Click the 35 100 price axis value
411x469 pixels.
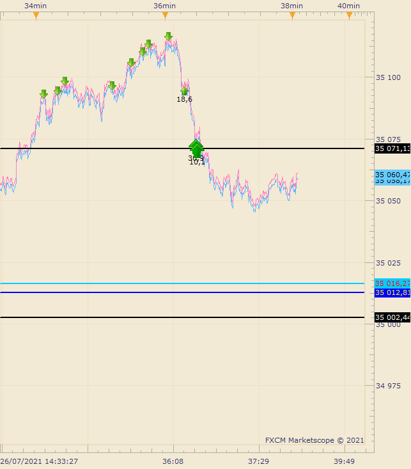[x=388, y=77]
